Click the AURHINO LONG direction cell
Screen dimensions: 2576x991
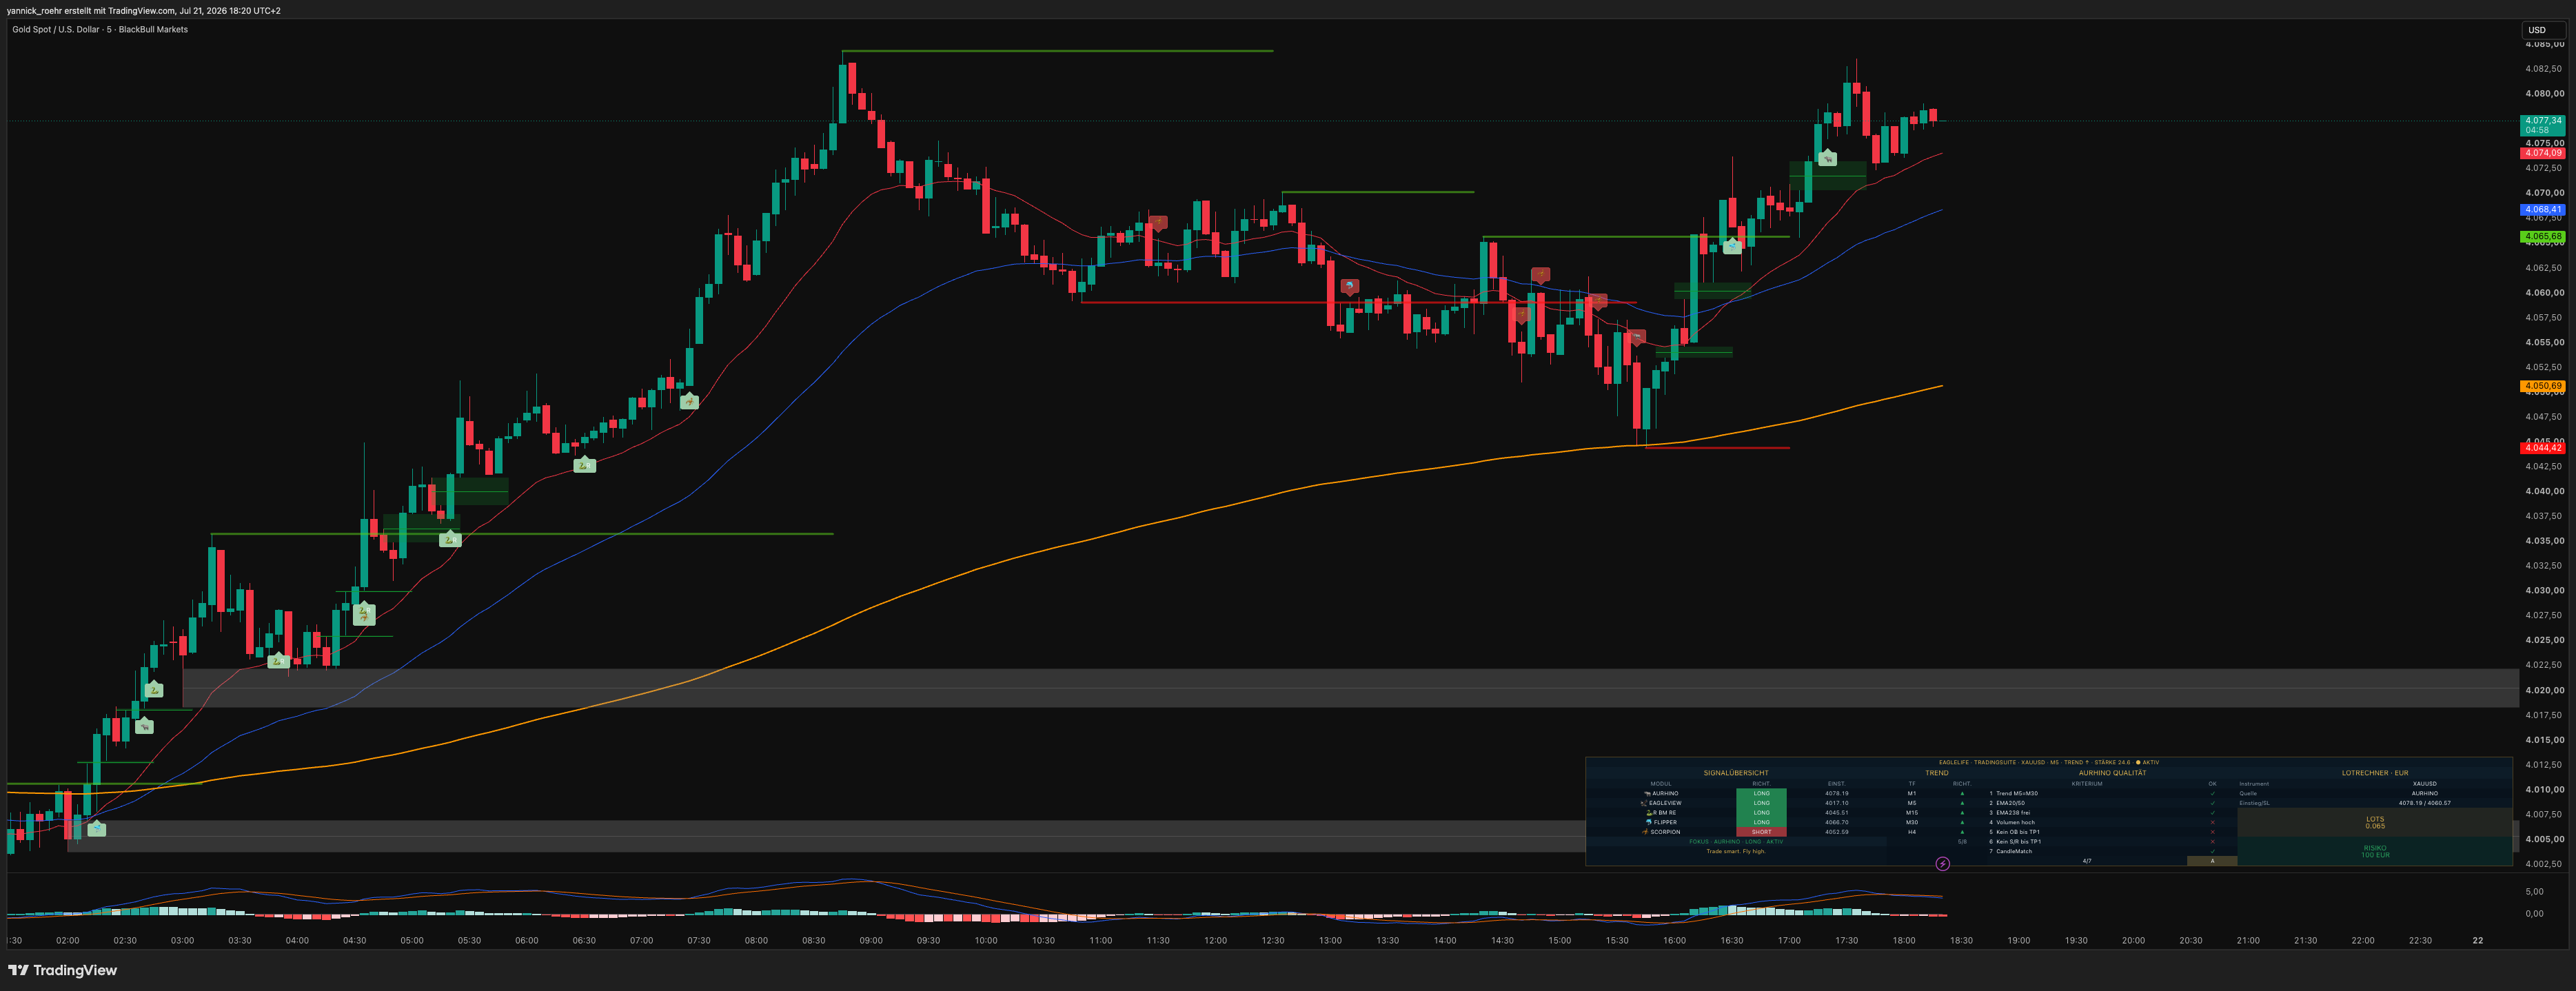click(x=1762, y=793)
